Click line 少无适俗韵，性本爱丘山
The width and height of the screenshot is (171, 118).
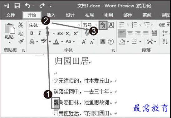click(83, 81)
